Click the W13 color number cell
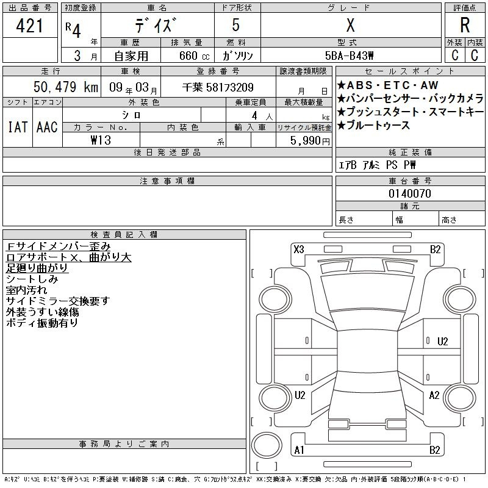488x488 pixels. pyautogui.click(x=101, y=140)
